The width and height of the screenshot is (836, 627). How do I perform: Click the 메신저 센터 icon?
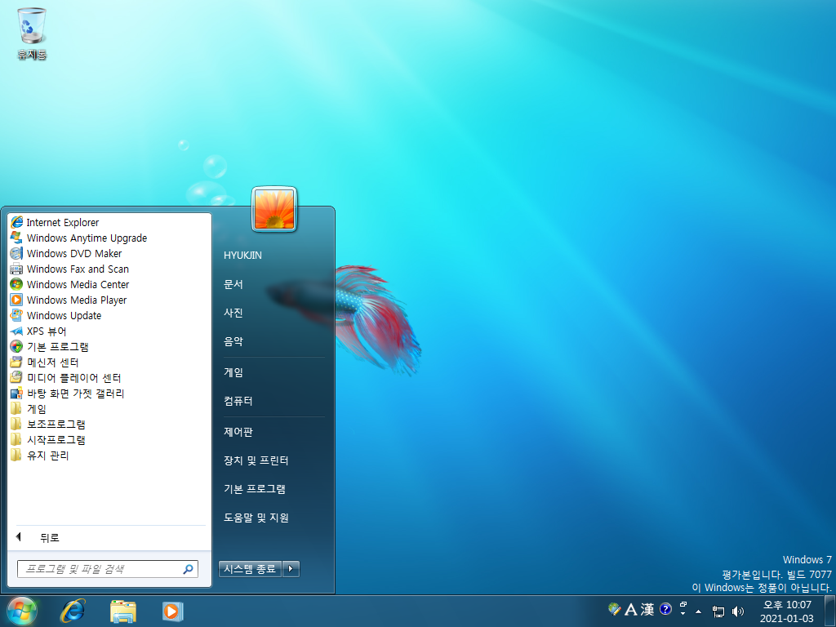pos(16,362)
